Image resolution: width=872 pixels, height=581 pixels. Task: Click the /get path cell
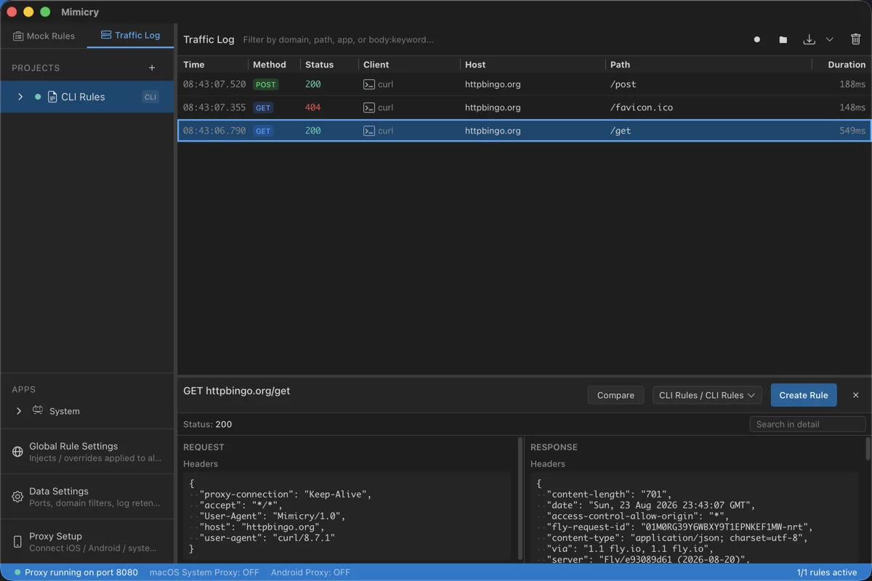(621, 131)
